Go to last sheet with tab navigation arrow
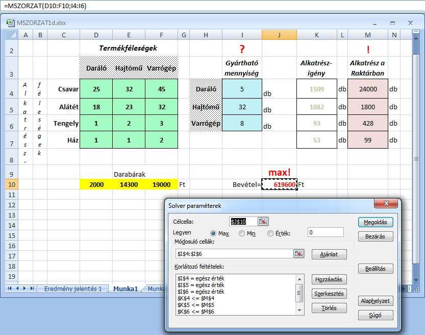 click(32, 289)
